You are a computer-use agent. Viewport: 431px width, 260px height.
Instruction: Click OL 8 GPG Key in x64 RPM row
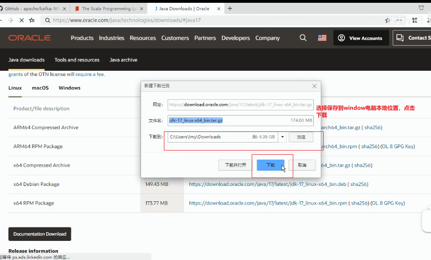click(388, 203)
